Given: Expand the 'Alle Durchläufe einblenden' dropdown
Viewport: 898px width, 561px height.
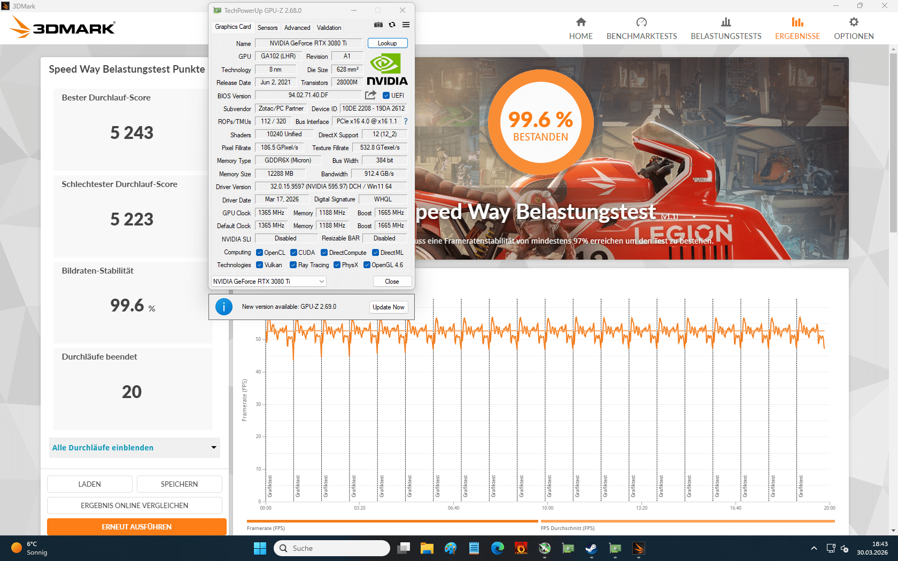Looking at the screenshot, I should click(135, 448).
